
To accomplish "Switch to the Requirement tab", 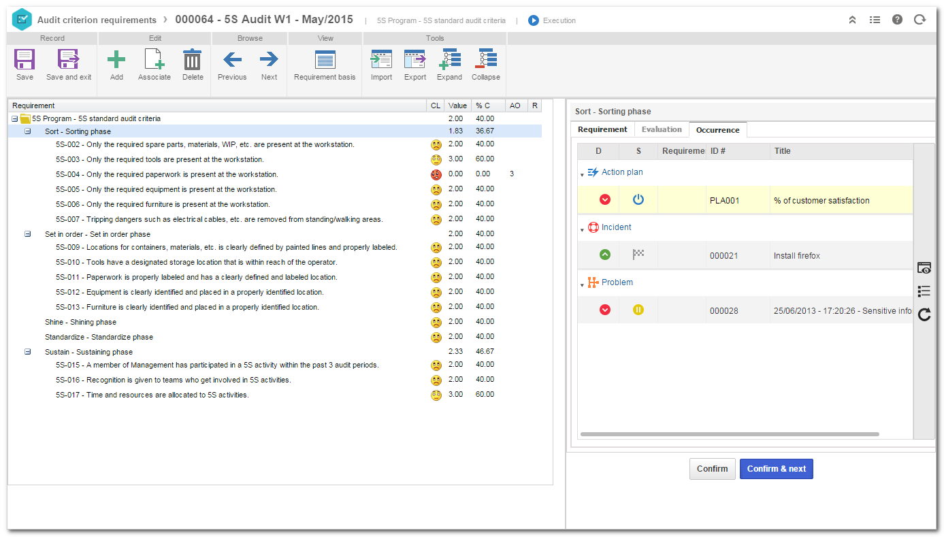I will (602, 129).
